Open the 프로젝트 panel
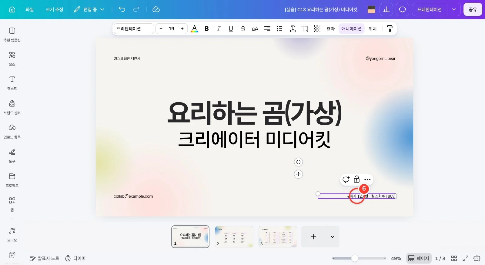Screen dimensions: 485x265 click(12, 180)
